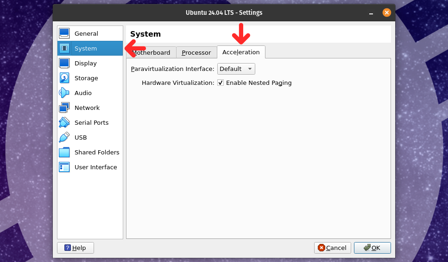Click the Network monitors icon in sidebar
The height and width of the screenshot is (262, 448).
(64, 108)
